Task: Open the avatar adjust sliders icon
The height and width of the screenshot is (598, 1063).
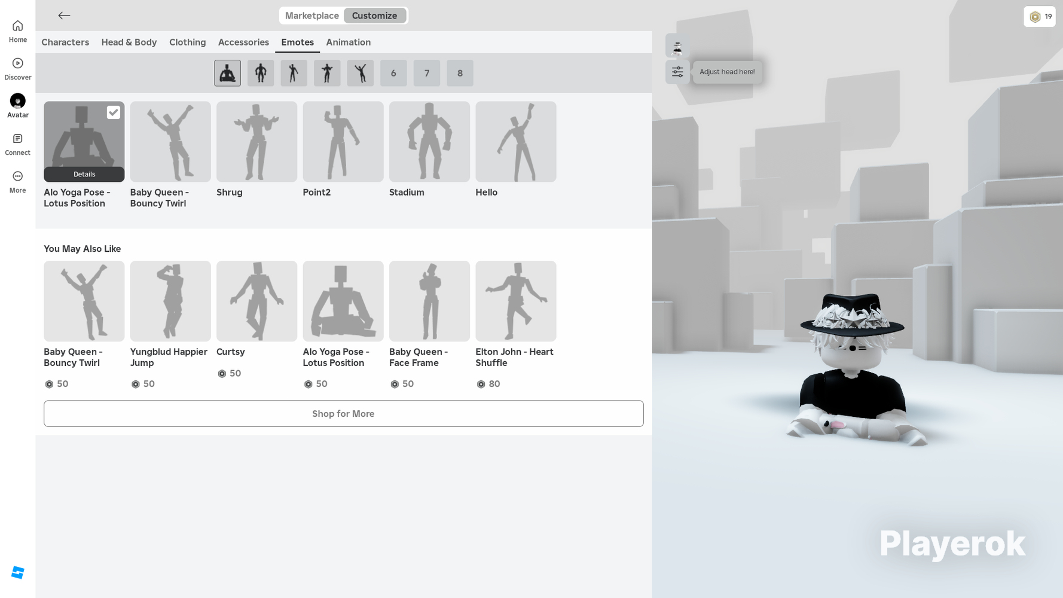Action: coord(677,72)
